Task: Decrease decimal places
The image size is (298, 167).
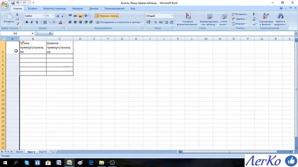Action: click(171, 22)
